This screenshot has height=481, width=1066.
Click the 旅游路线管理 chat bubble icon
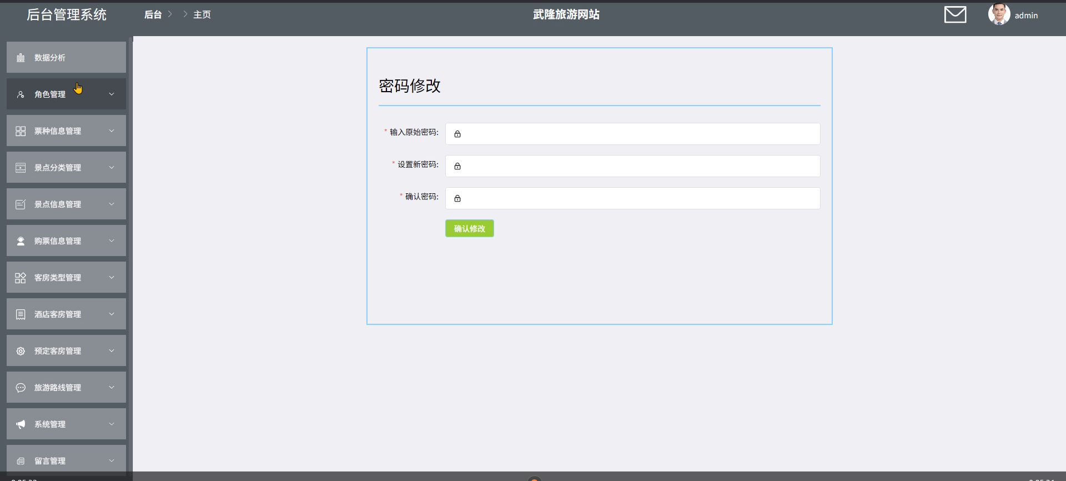pyautogui.click(x=21, y=388)
